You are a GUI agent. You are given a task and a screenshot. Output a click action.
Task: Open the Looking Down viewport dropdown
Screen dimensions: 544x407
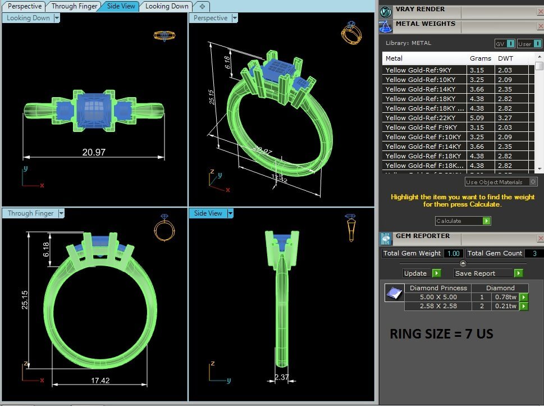[x=56, y=18]
